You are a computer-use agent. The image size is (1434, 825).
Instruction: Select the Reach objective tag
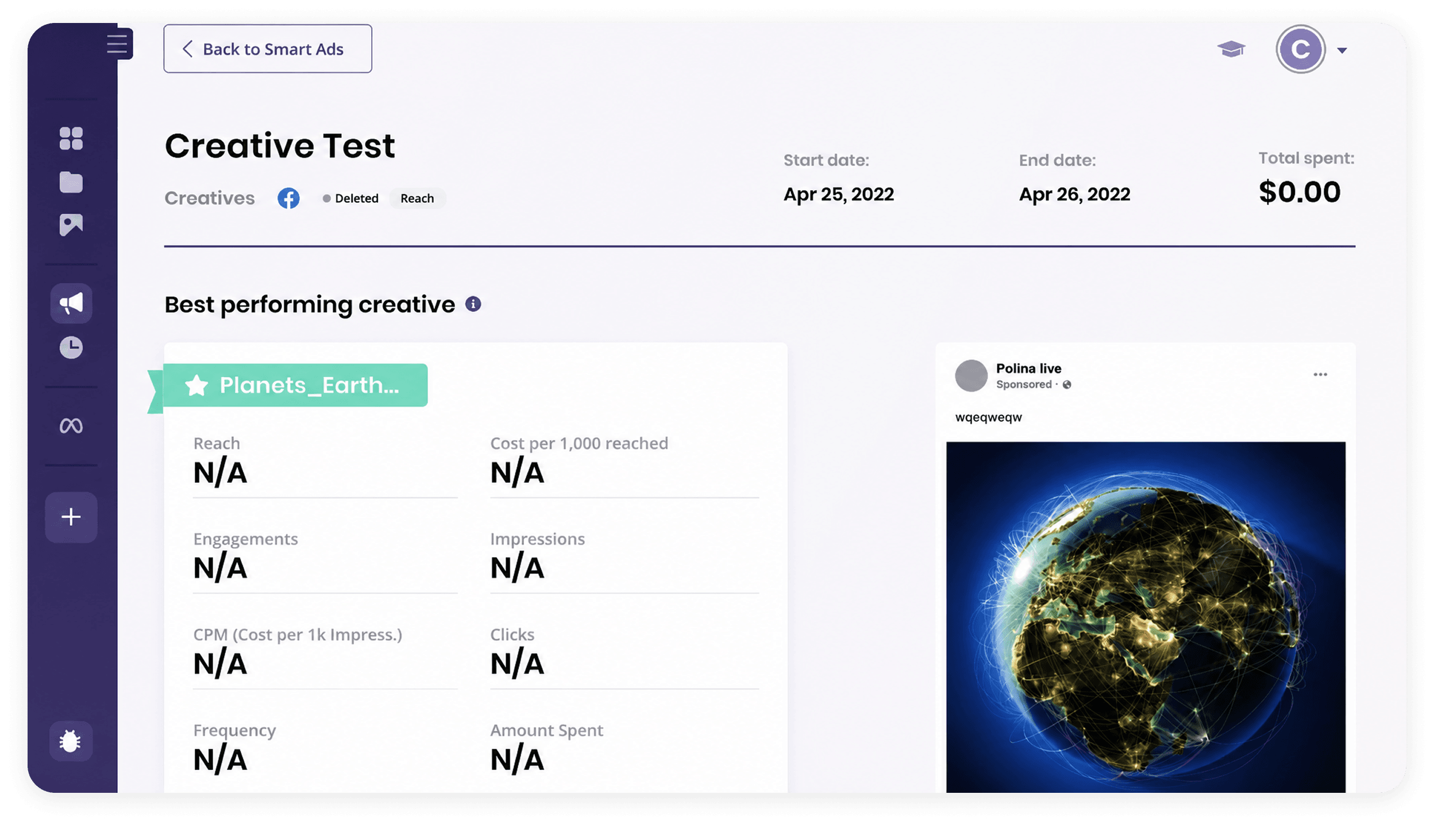(x=417, y=198)
